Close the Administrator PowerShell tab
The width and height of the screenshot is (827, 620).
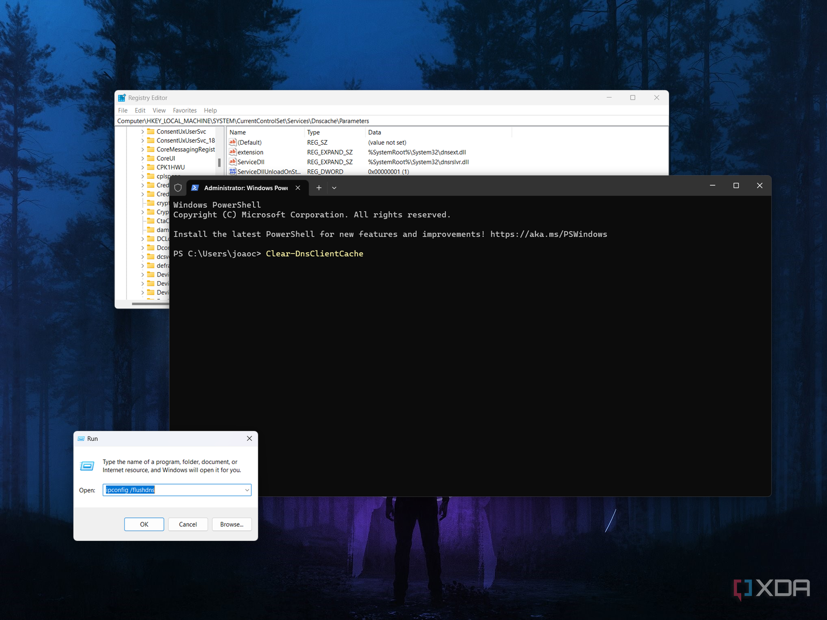tap(298, 188)
